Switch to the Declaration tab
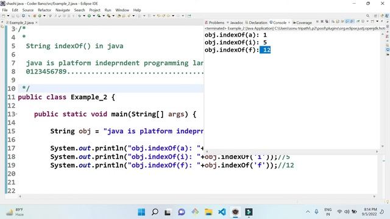 (256, 23)
